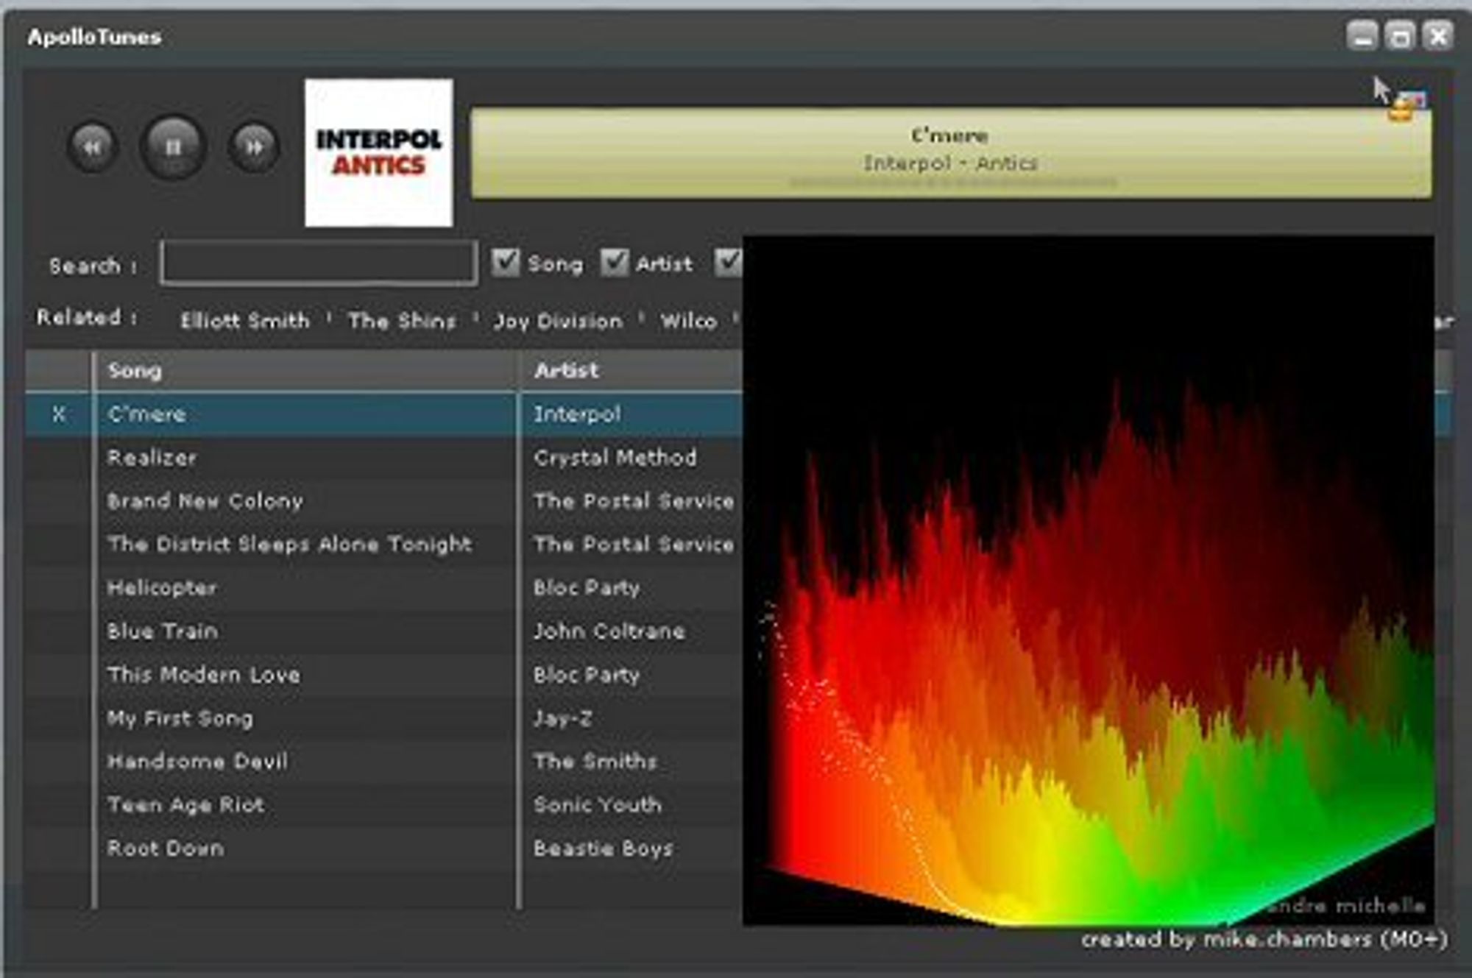Open related artist Elliott Smith
This screenshot has height=978, width=1472.
pyautogui.click(x=245, y=321)
